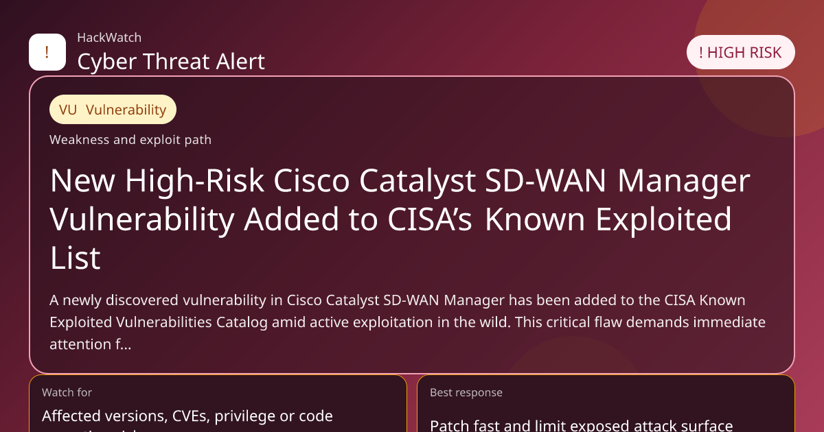Image resolution: width=824 pixels, height=432 pixels.
Task: Click the HackWatch exclamation logo icon
Action: click(47, 52)
